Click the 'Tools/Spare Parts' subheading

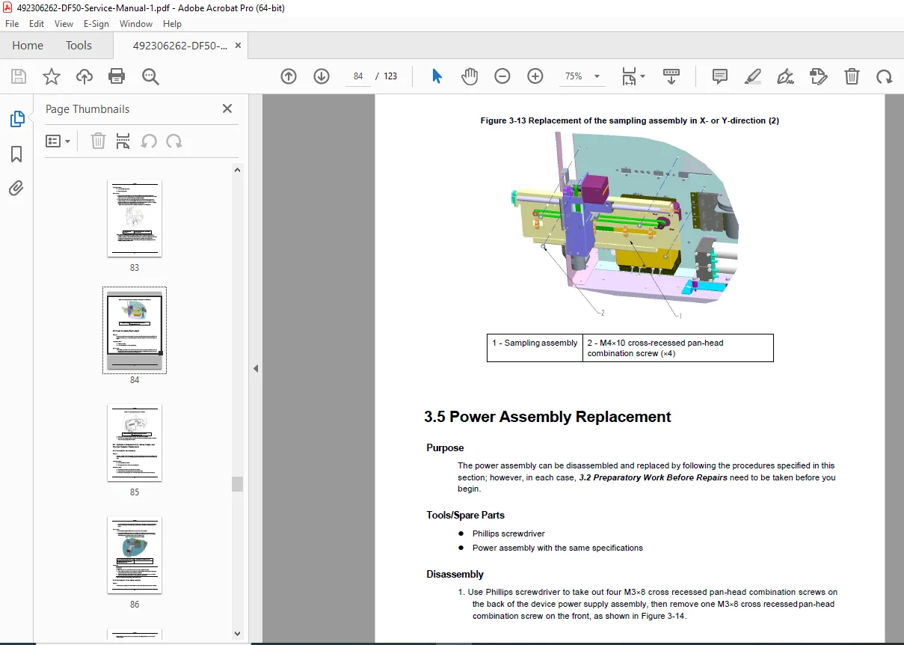(465, 515)
